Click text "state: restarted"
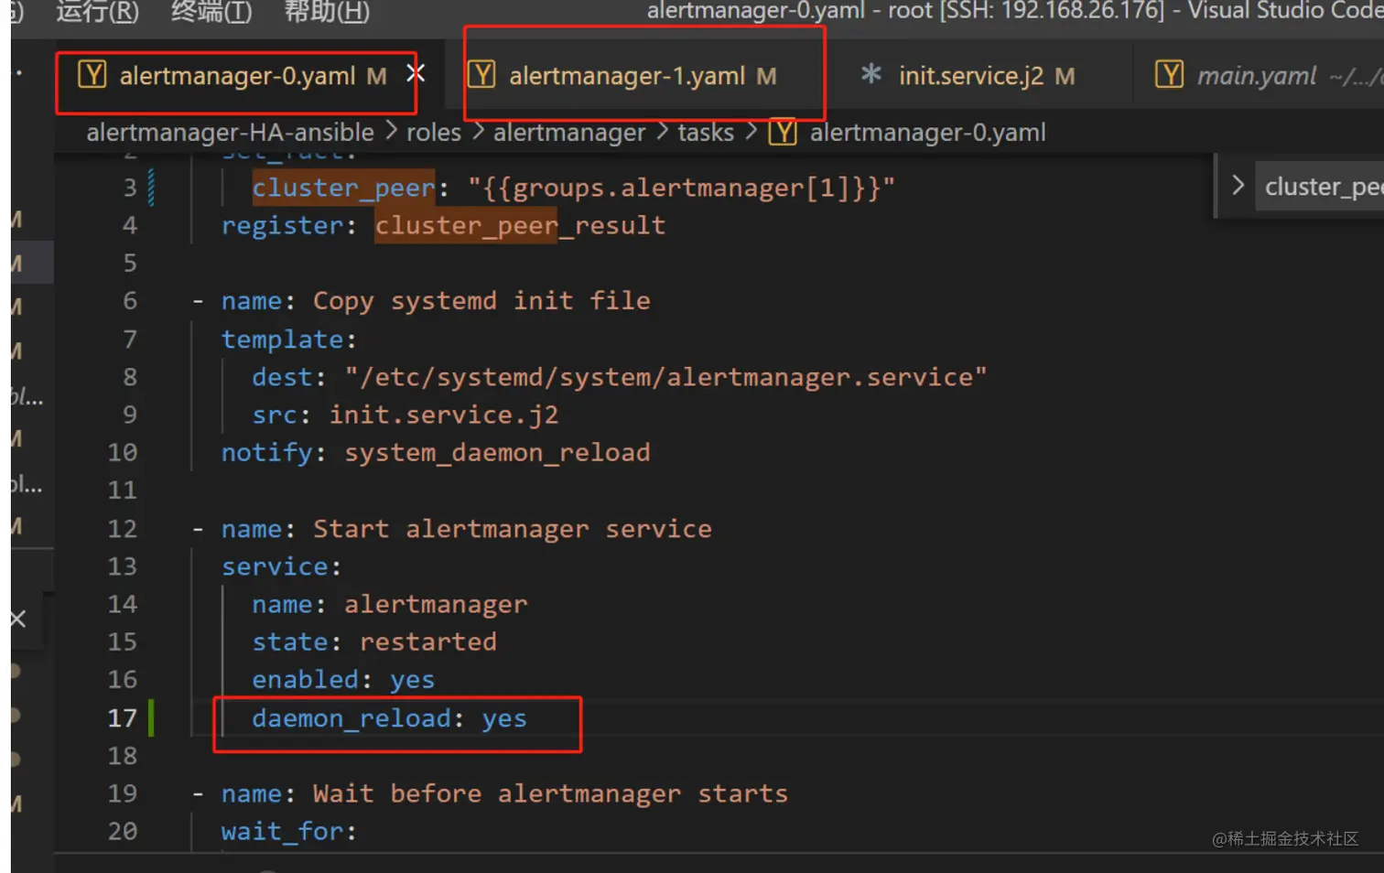 pyautogui.click(x=373, y=642)
